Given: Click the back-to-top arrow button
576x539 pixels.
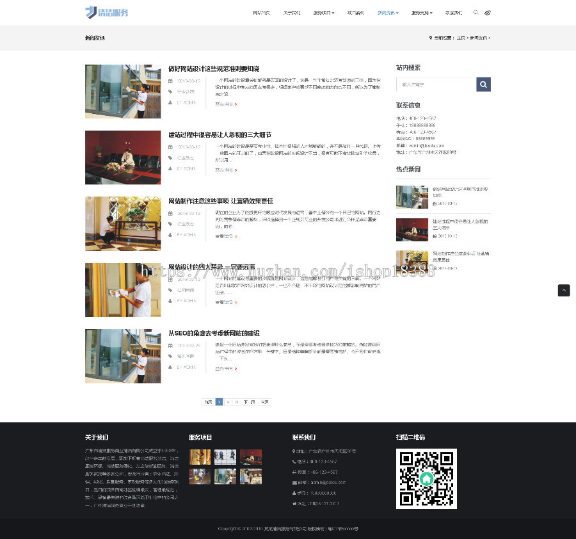Looking at the screenshot, I should click(564, 290).
